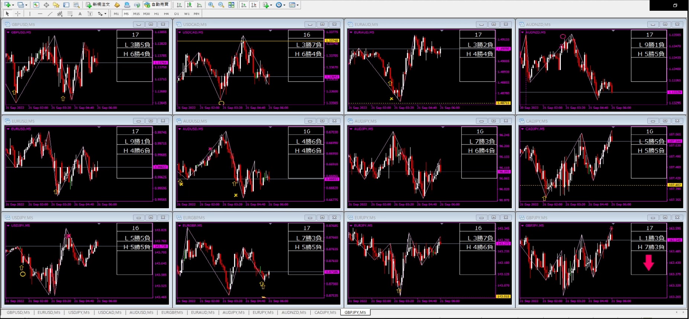Open the USDCAD,M5 chart pink triangle menu
The image size is (689, 319).
pos(179,32)
